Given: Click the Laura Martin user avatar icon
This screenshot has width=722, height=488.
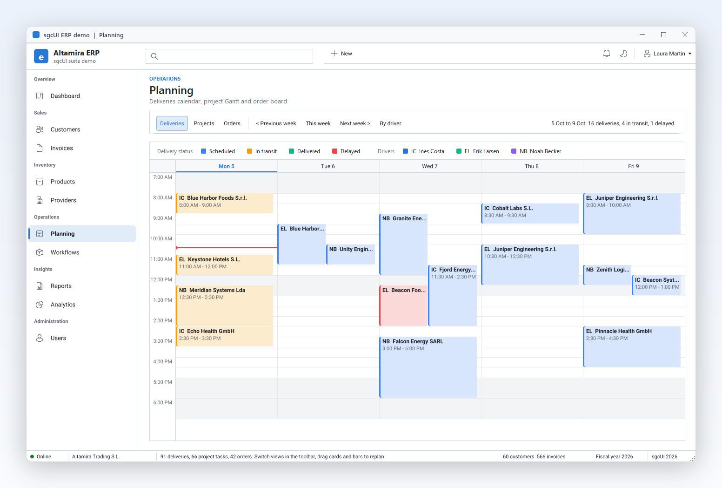Looking at the screenshot, I should [647, 54].
